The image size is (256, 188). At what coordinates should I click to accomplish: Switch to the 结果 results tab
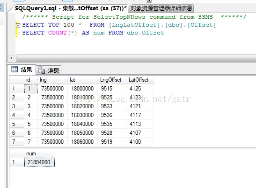(22, 70)
